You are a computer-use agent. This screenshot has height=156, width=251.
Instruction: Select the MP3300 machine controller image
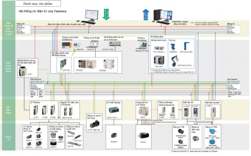[x=109, y=64]
